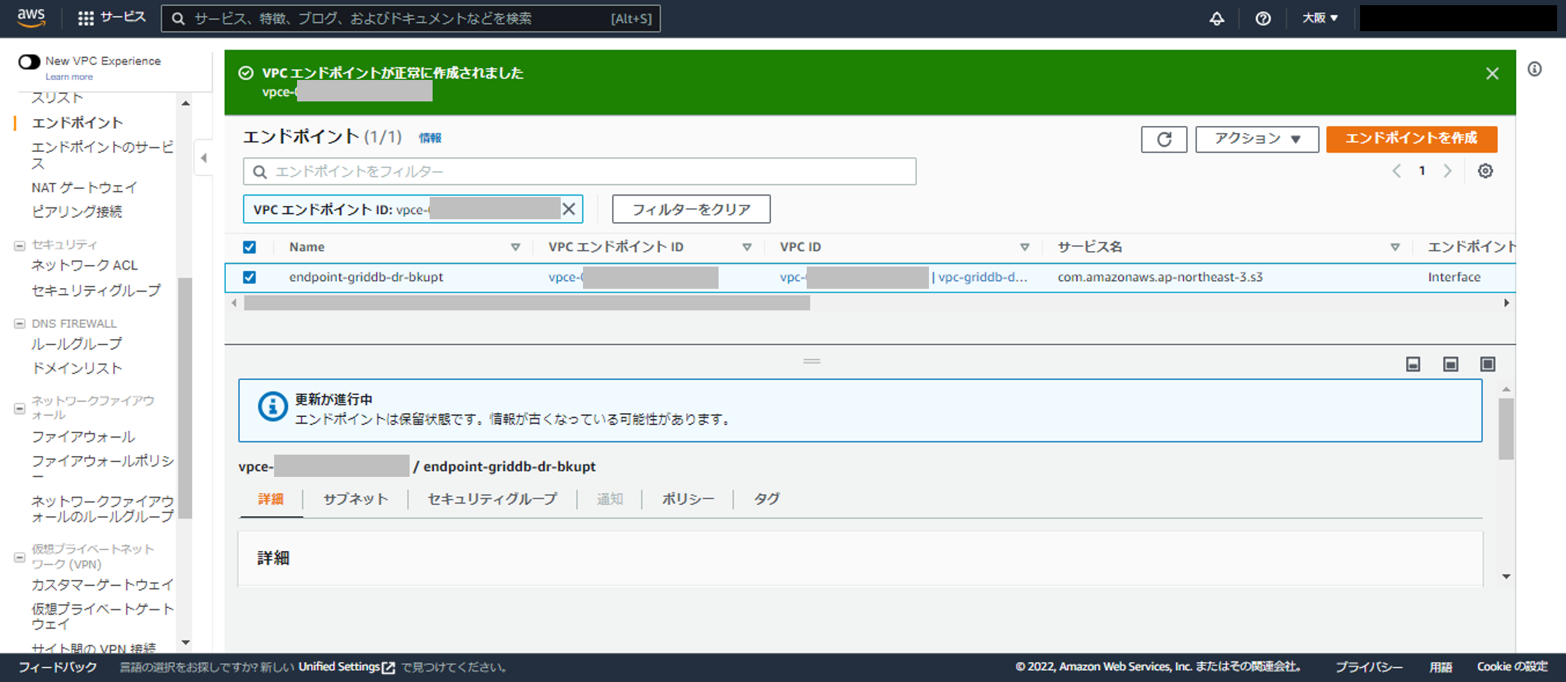
Task: Click the エンドポイントを作成 button
Action: pyautogui.click(x=1411, y=139)
